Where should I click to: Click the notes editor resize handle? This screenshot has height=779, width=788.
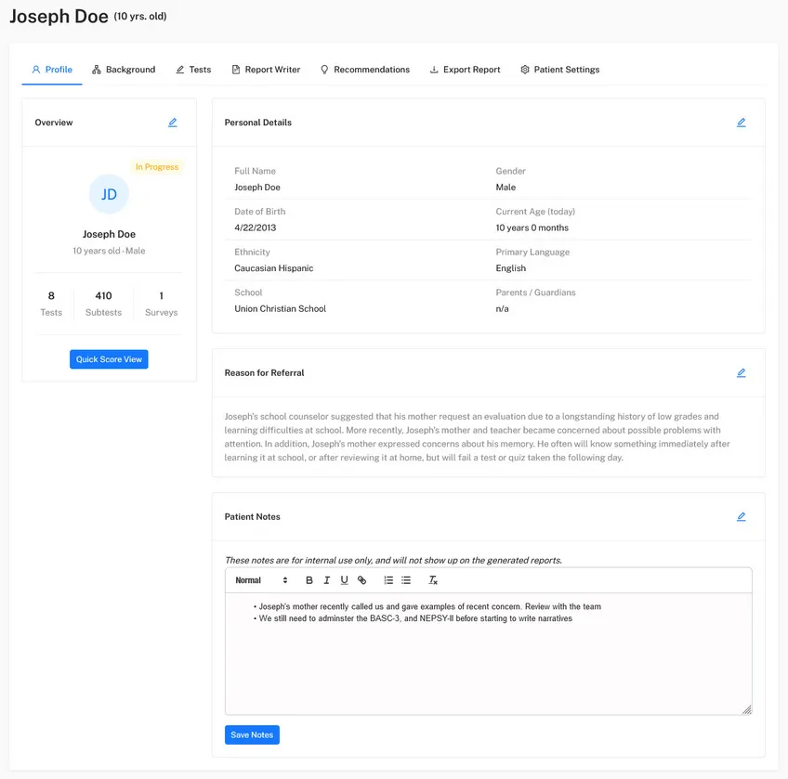pyautogui.click(x=747, y=709)
